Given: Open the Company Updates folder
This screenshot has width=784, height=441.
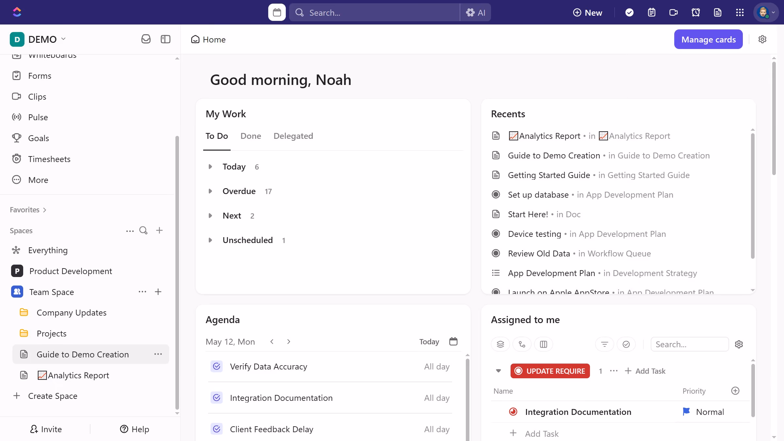Looking at the screenshot, I should point(71,313).
